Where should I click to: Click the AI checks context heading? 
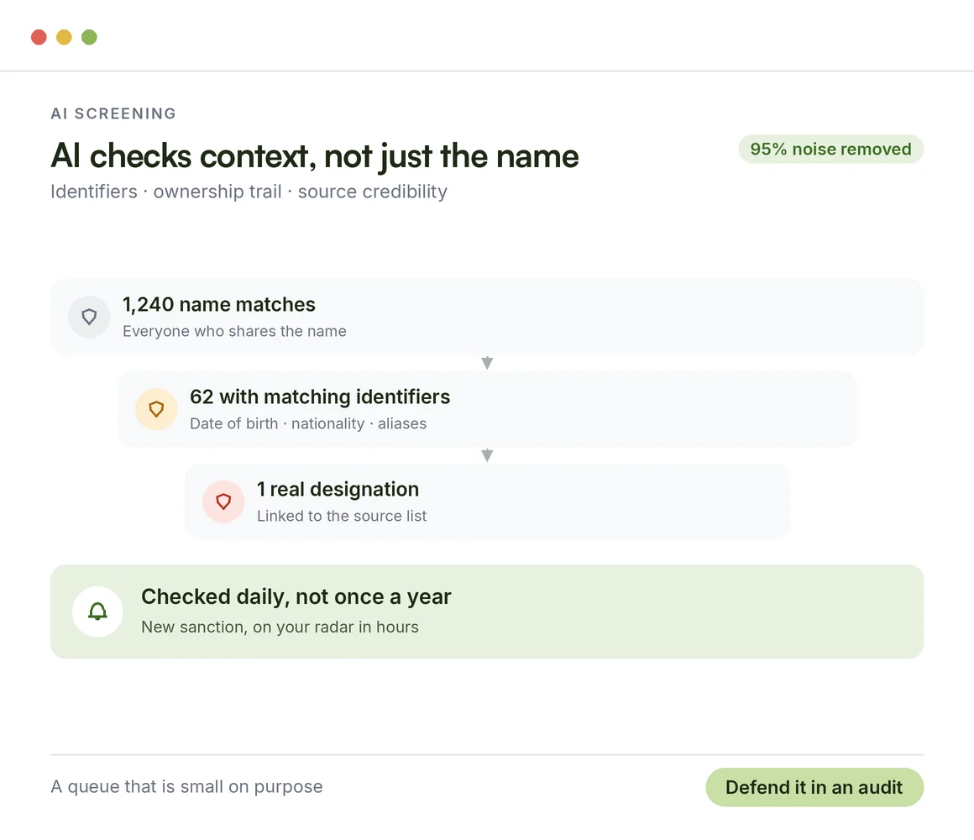[314, 155]
